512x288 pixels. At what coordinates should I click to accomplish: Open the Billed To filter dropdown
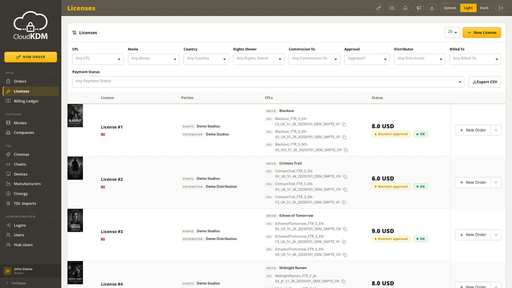point(475,59)
